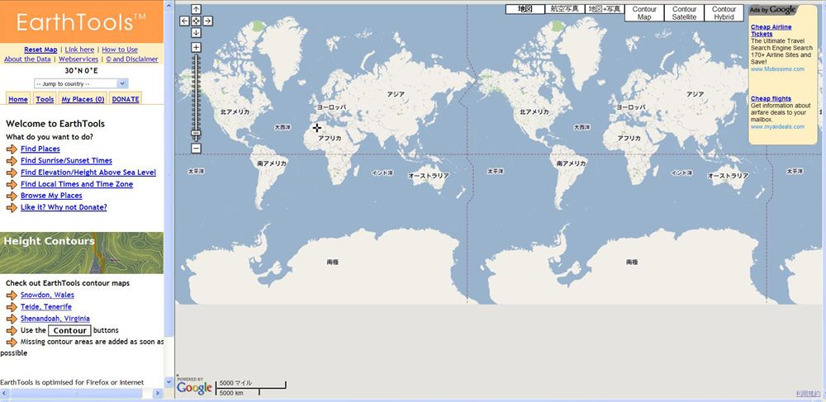Click Like it? Why not Donate? link
The image size is (826, 402).
pos(64,207)
